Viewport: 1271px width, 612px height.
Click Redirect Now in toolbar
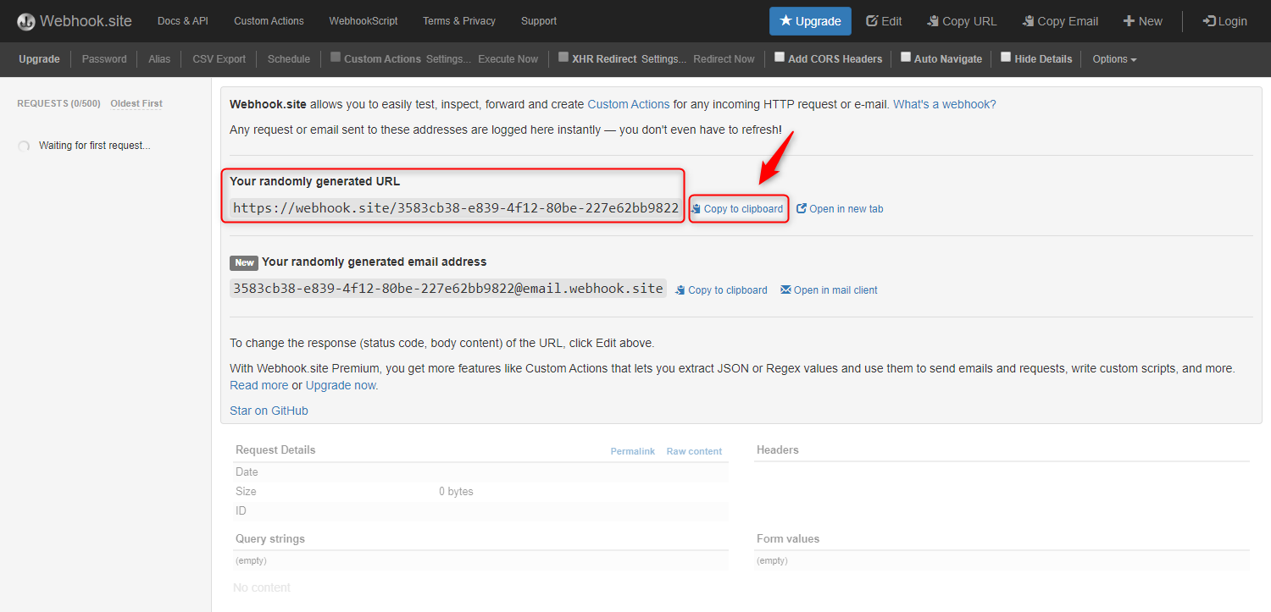[x=724, y=59]
